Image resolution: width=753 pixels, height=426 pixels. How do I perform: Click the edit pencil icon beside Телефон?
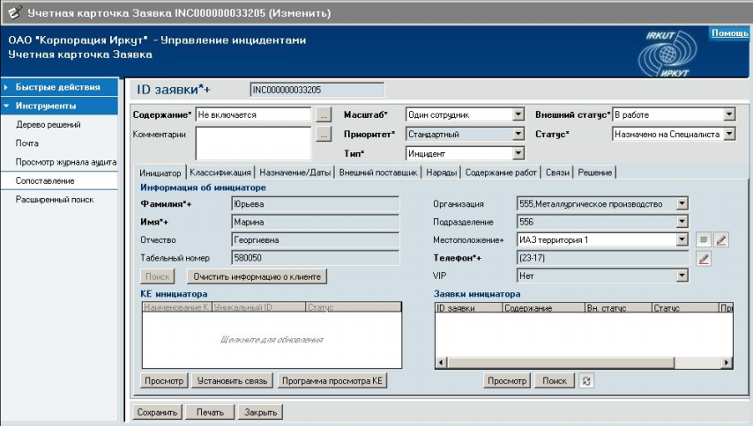click(704, 259)
